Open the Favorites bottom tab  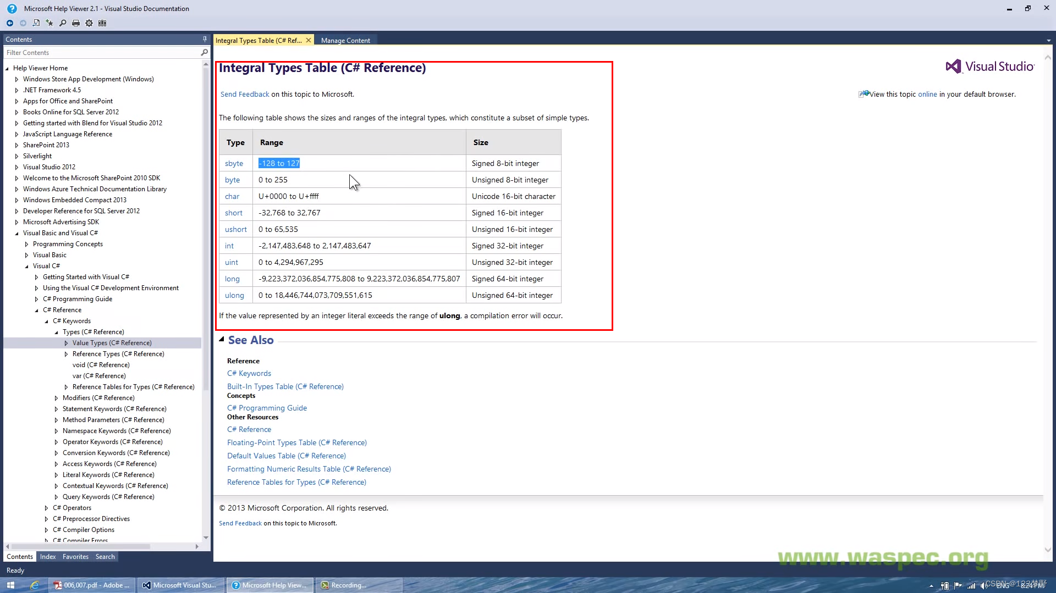click(x=75, y=557)
